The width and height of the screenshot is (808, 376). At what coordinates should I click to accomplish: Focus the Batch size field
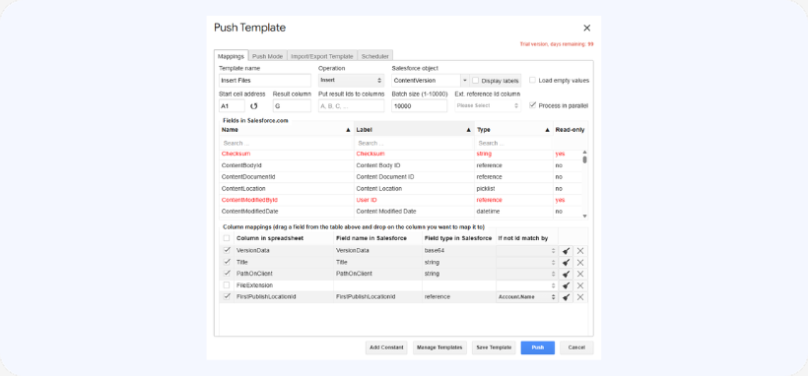point(420,105)
